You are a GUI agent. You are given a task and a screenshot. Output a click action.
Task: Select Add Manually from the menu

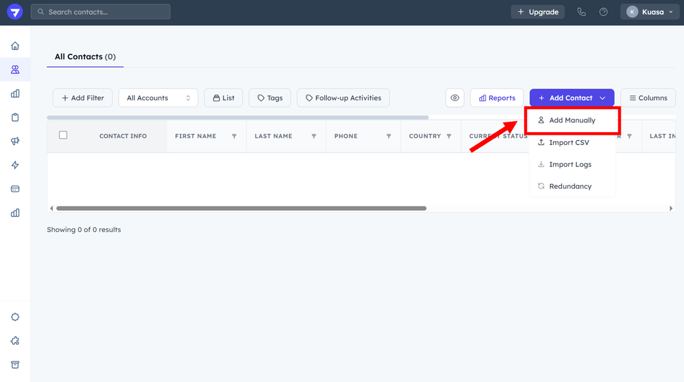pos(572,120)
